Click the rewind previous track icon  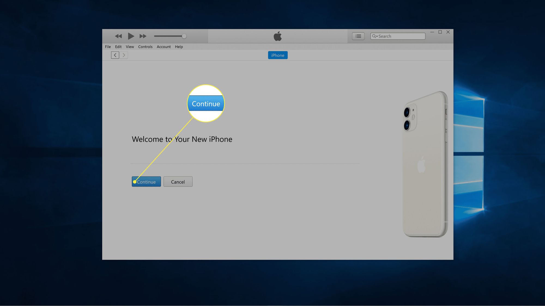pos(118,36)
